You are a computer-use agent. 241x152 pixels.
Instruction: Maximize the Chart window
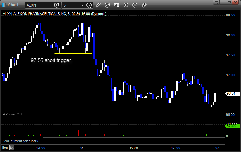229,3
